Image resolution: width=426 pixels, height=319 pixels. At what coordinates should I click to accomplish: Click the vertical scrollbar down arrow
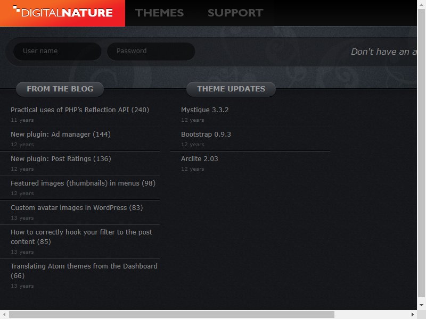tap(421, 305)
